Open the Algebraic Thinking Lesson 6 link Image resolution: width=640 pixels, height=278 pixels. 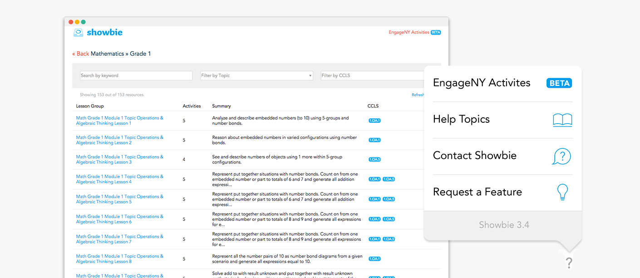[x=120, y=219]
